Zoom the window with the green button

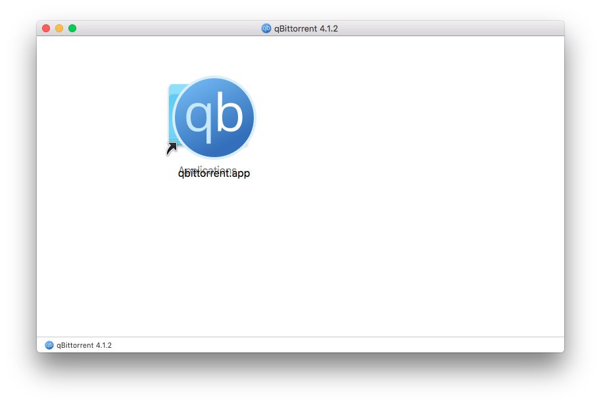(x=72, y=28)
